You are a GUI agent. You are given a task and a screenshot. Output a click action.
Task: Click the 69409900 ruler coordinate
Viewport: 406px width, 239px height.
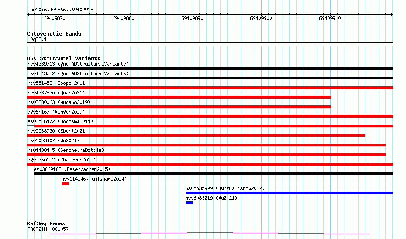pos(261,18)
